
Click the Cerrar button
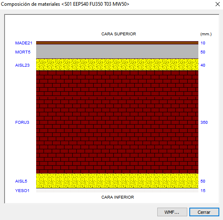coord(204,212)
